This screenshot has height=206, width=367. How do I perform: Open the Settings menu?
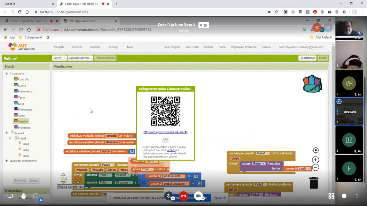tap(114, 47)
